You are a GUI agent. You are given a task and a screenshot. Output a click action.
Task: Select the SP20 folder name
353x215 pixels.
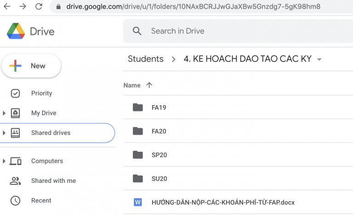[159, 155]
